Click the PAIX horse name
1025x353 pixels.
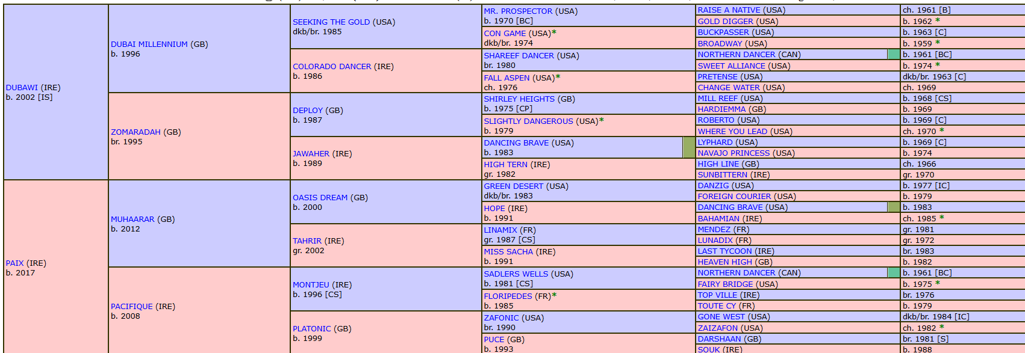click(15, 263)
